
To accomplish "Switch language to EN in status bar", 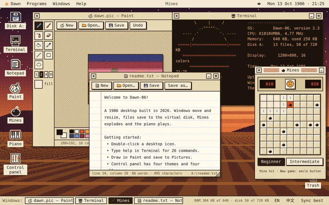I will 277,201.
